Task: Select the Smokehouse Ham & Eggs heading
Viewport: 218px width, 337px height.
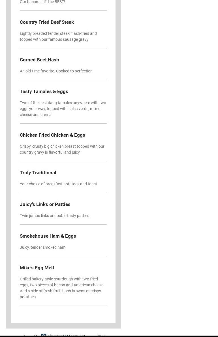Action: [48, 236]
